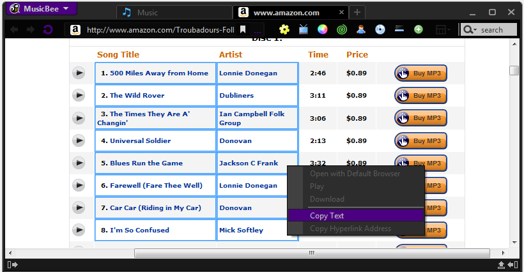Go forward with the forward arrow

[x=31, y=30]
